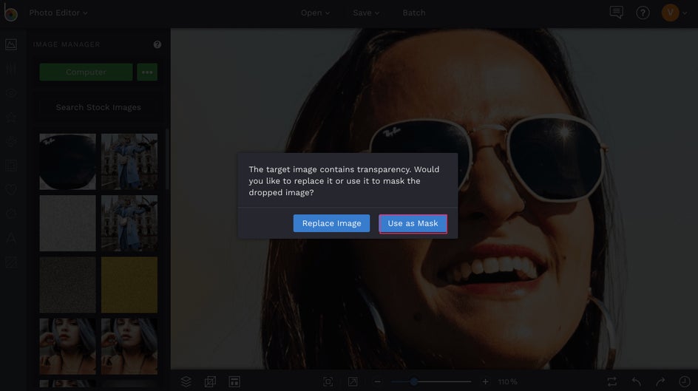Open the Overlays sidebar tool

click(x=11, y=214)
